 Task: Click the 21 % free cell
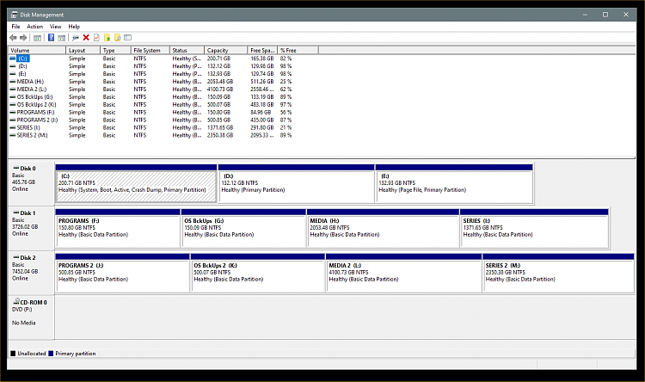point(286,127)
